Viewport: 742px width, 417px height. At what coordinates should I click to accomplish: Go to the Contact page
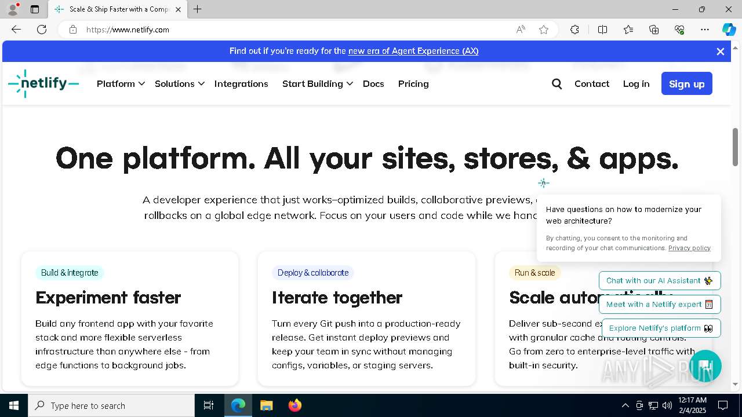pyautogui.click(x=592, y=84)
